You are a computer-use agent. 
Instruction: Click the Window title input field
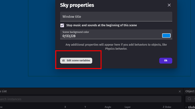pyautogui.click(x=116, y=17)
